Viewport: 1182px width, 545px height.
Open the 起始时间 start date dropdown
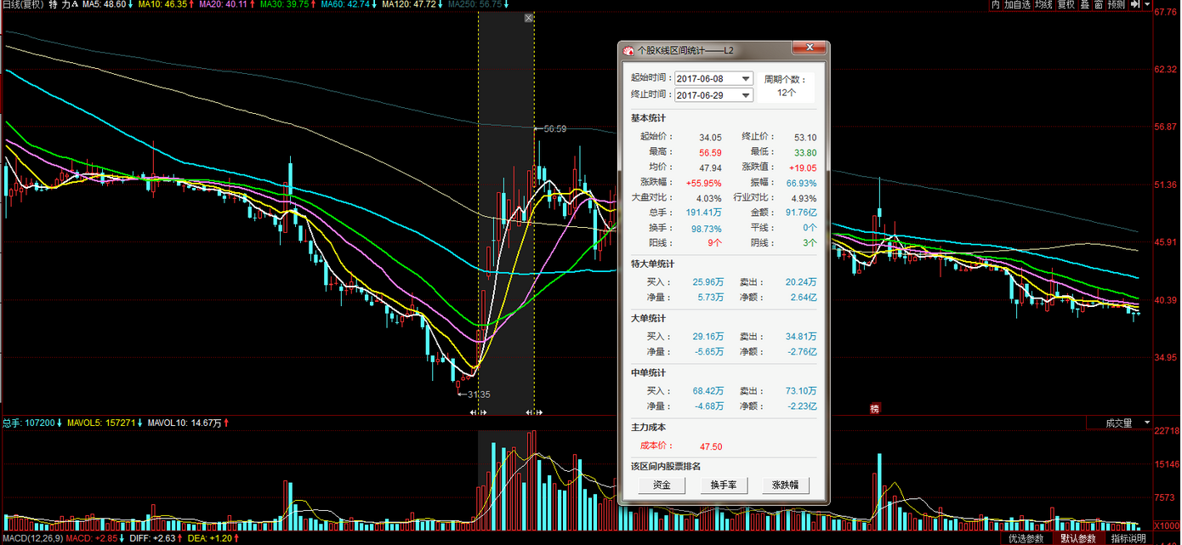pos(746,79)
